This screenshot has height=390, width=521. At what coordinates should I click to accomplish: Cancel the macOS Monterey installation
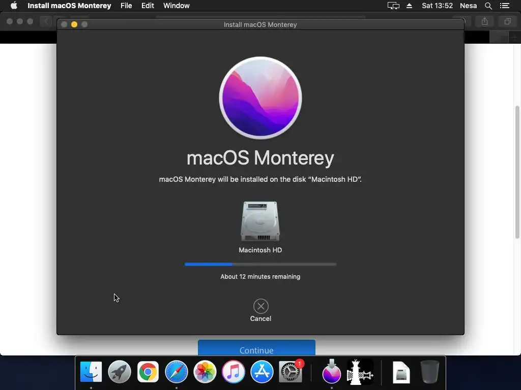pyautogui.click(x=260, y=306)
